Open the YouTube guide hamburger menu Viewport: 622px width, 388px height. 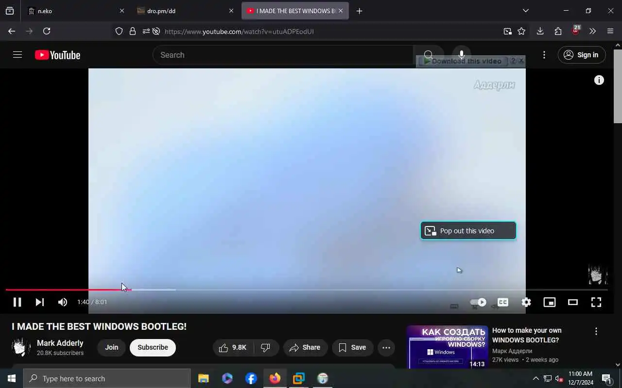(17, 55)
